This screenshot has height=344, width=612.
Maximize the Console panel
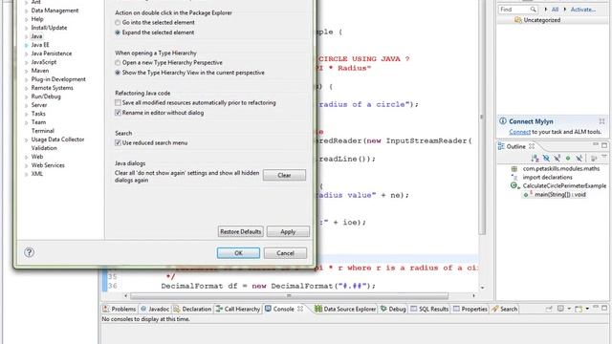coord(604,308)
